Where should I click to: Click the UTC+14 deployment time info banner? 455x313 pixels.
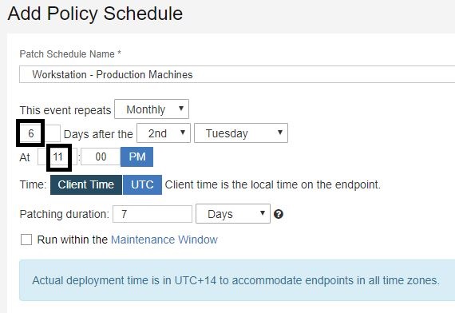tap(237, 280)
